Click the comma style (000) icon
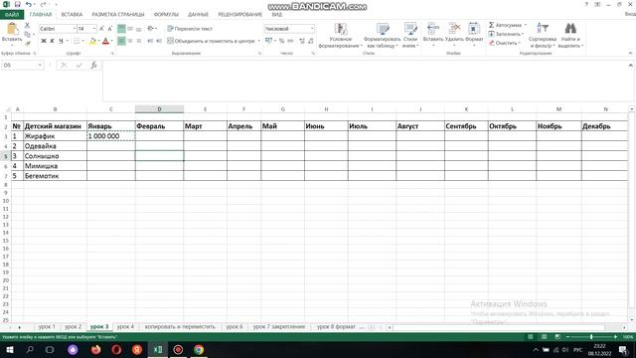The width and height of the screenshot is (636, 358). point(290,41)
